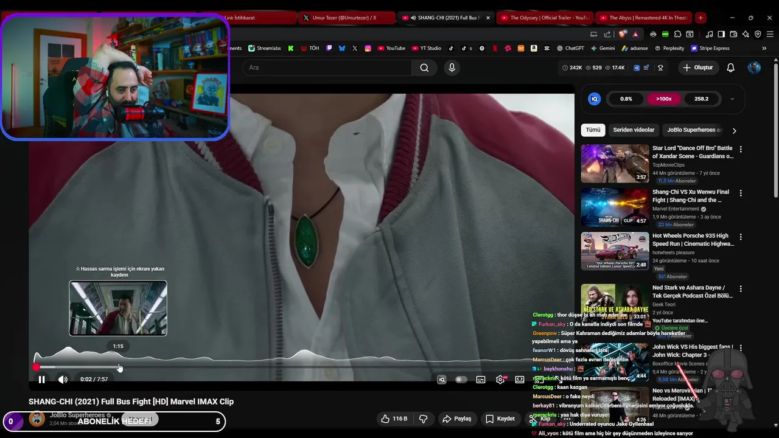Open the Brave hamburger main menu
Viewport: 779px width, 438px height.
click(x=770, y=34)
